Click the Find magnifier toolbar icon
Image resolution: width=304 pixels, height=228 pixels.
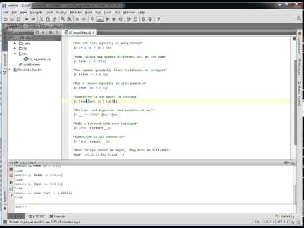pyautogui.click(x=63, y=19)
